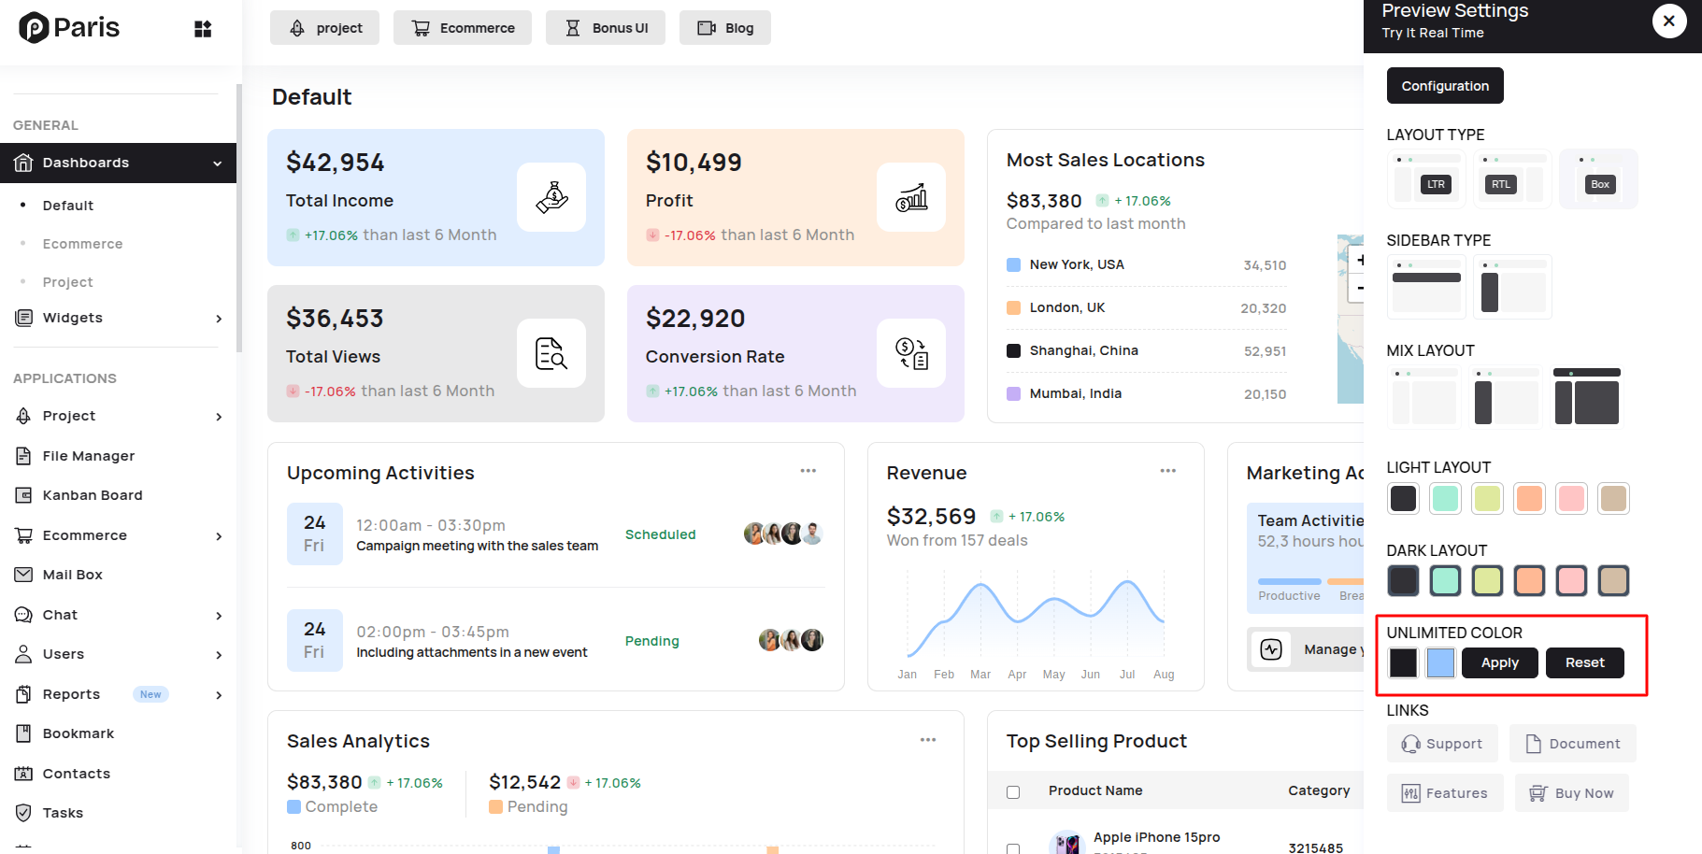
Task: Click the Manage activity pulse icon
Action: [x=1271, y=649]
